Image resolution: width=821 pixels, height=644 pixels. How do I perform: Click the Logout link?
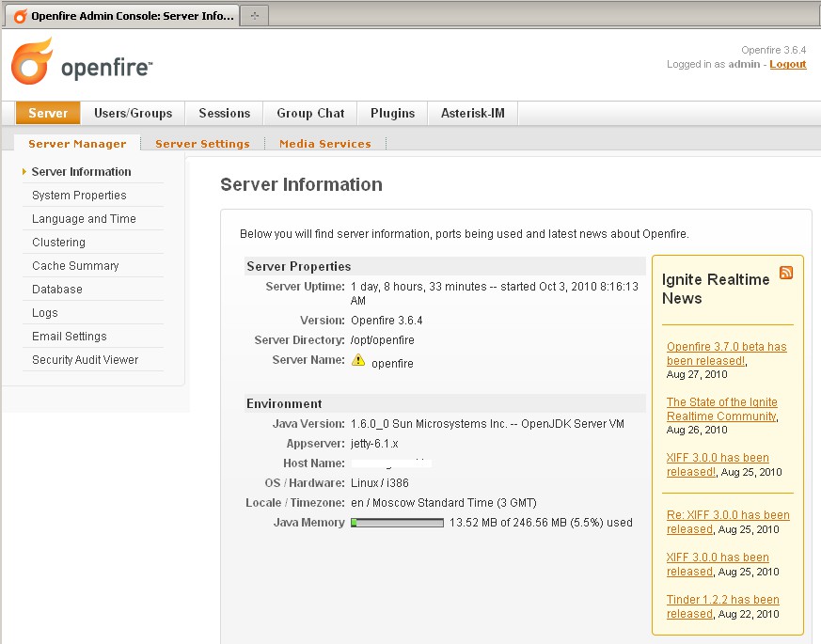point(787,64)
